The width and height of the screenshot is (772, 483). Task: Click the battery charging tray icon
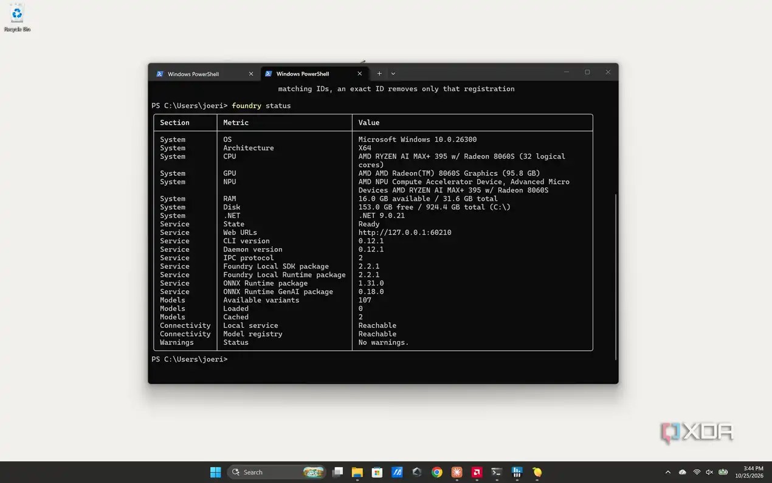click(723, 472)
